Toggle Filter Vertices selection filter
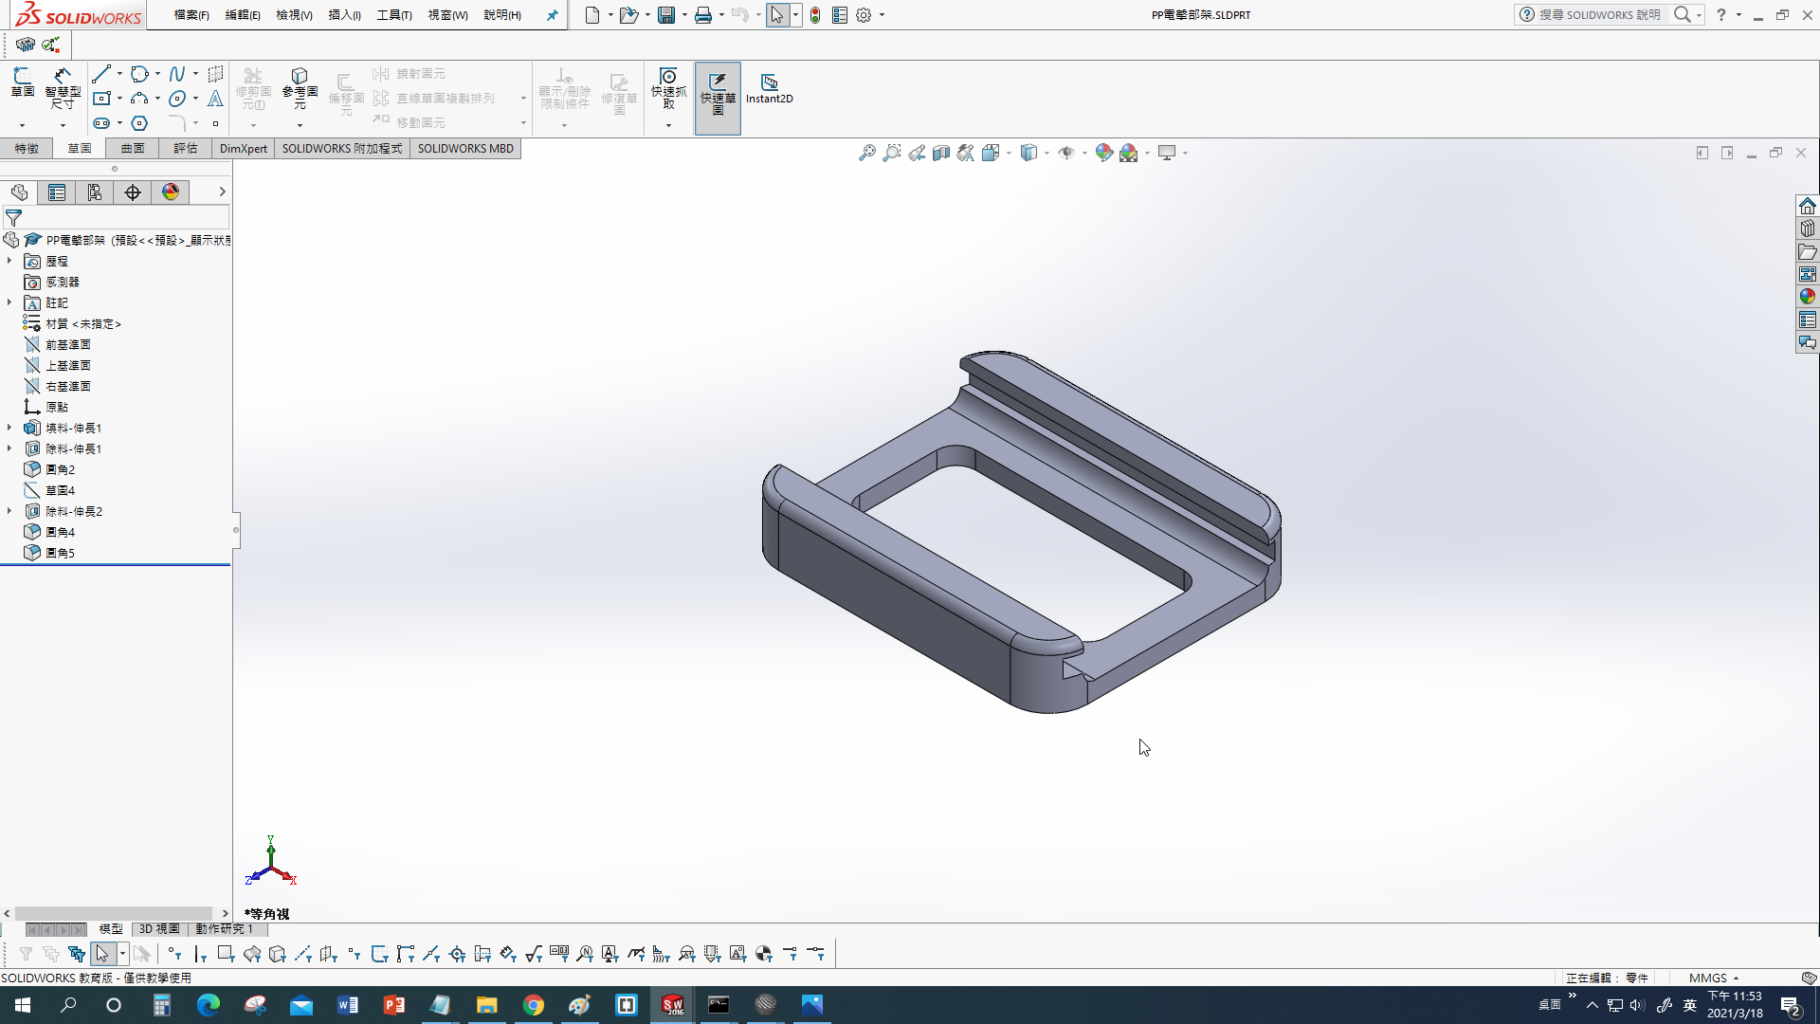The height and width of the screenshot is (1024, 1820). [x=173, y=954]
